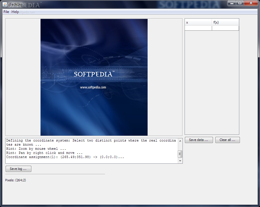
Task: Close the jTechDig window
Action: [251, 3]
